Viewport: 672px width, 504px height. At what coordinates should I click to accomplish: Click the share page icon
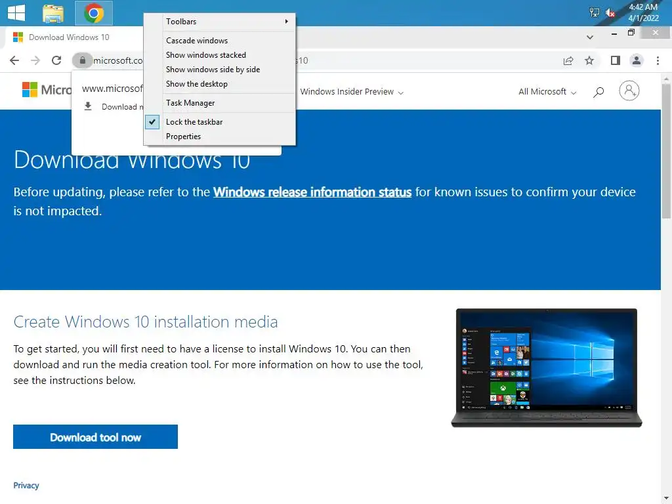[568, 60]
